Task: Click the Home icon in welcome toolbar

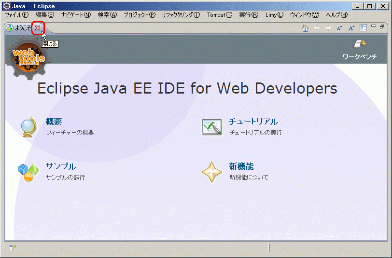Action: tap(305, 28)
